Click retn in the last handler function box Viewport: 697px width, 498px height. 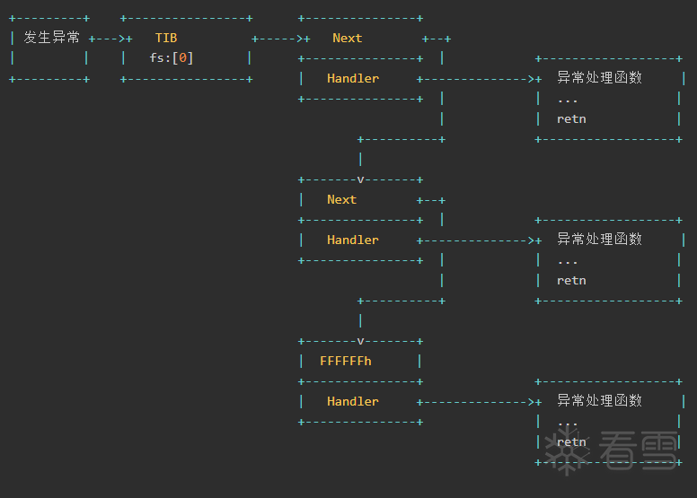(571, 441)
